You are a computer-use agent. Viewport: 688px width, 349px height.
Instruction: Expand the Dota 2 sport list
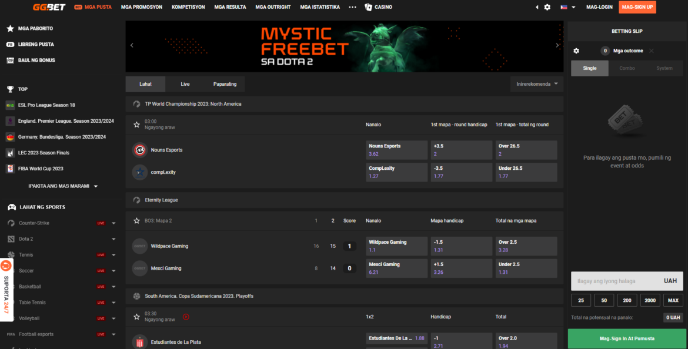pyautogui.click(x=113, y=239)
